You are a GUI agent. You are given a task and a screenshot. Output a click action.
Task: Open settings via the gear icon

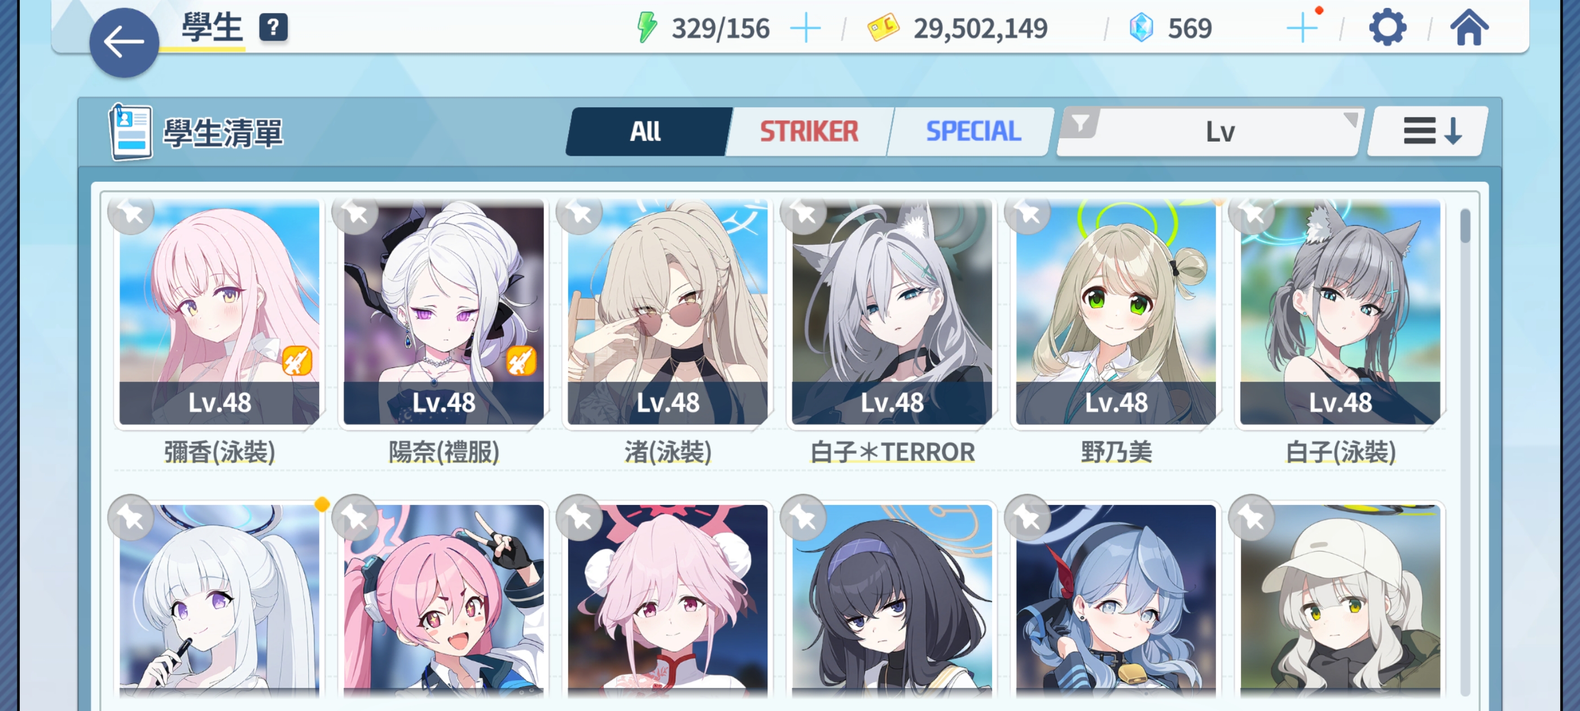[1387, 28]
